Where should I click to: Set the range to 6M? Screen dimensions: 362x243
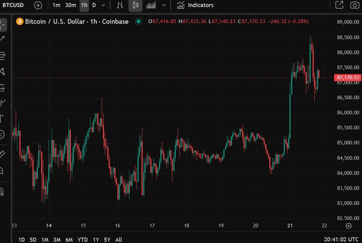coord(69,240)
